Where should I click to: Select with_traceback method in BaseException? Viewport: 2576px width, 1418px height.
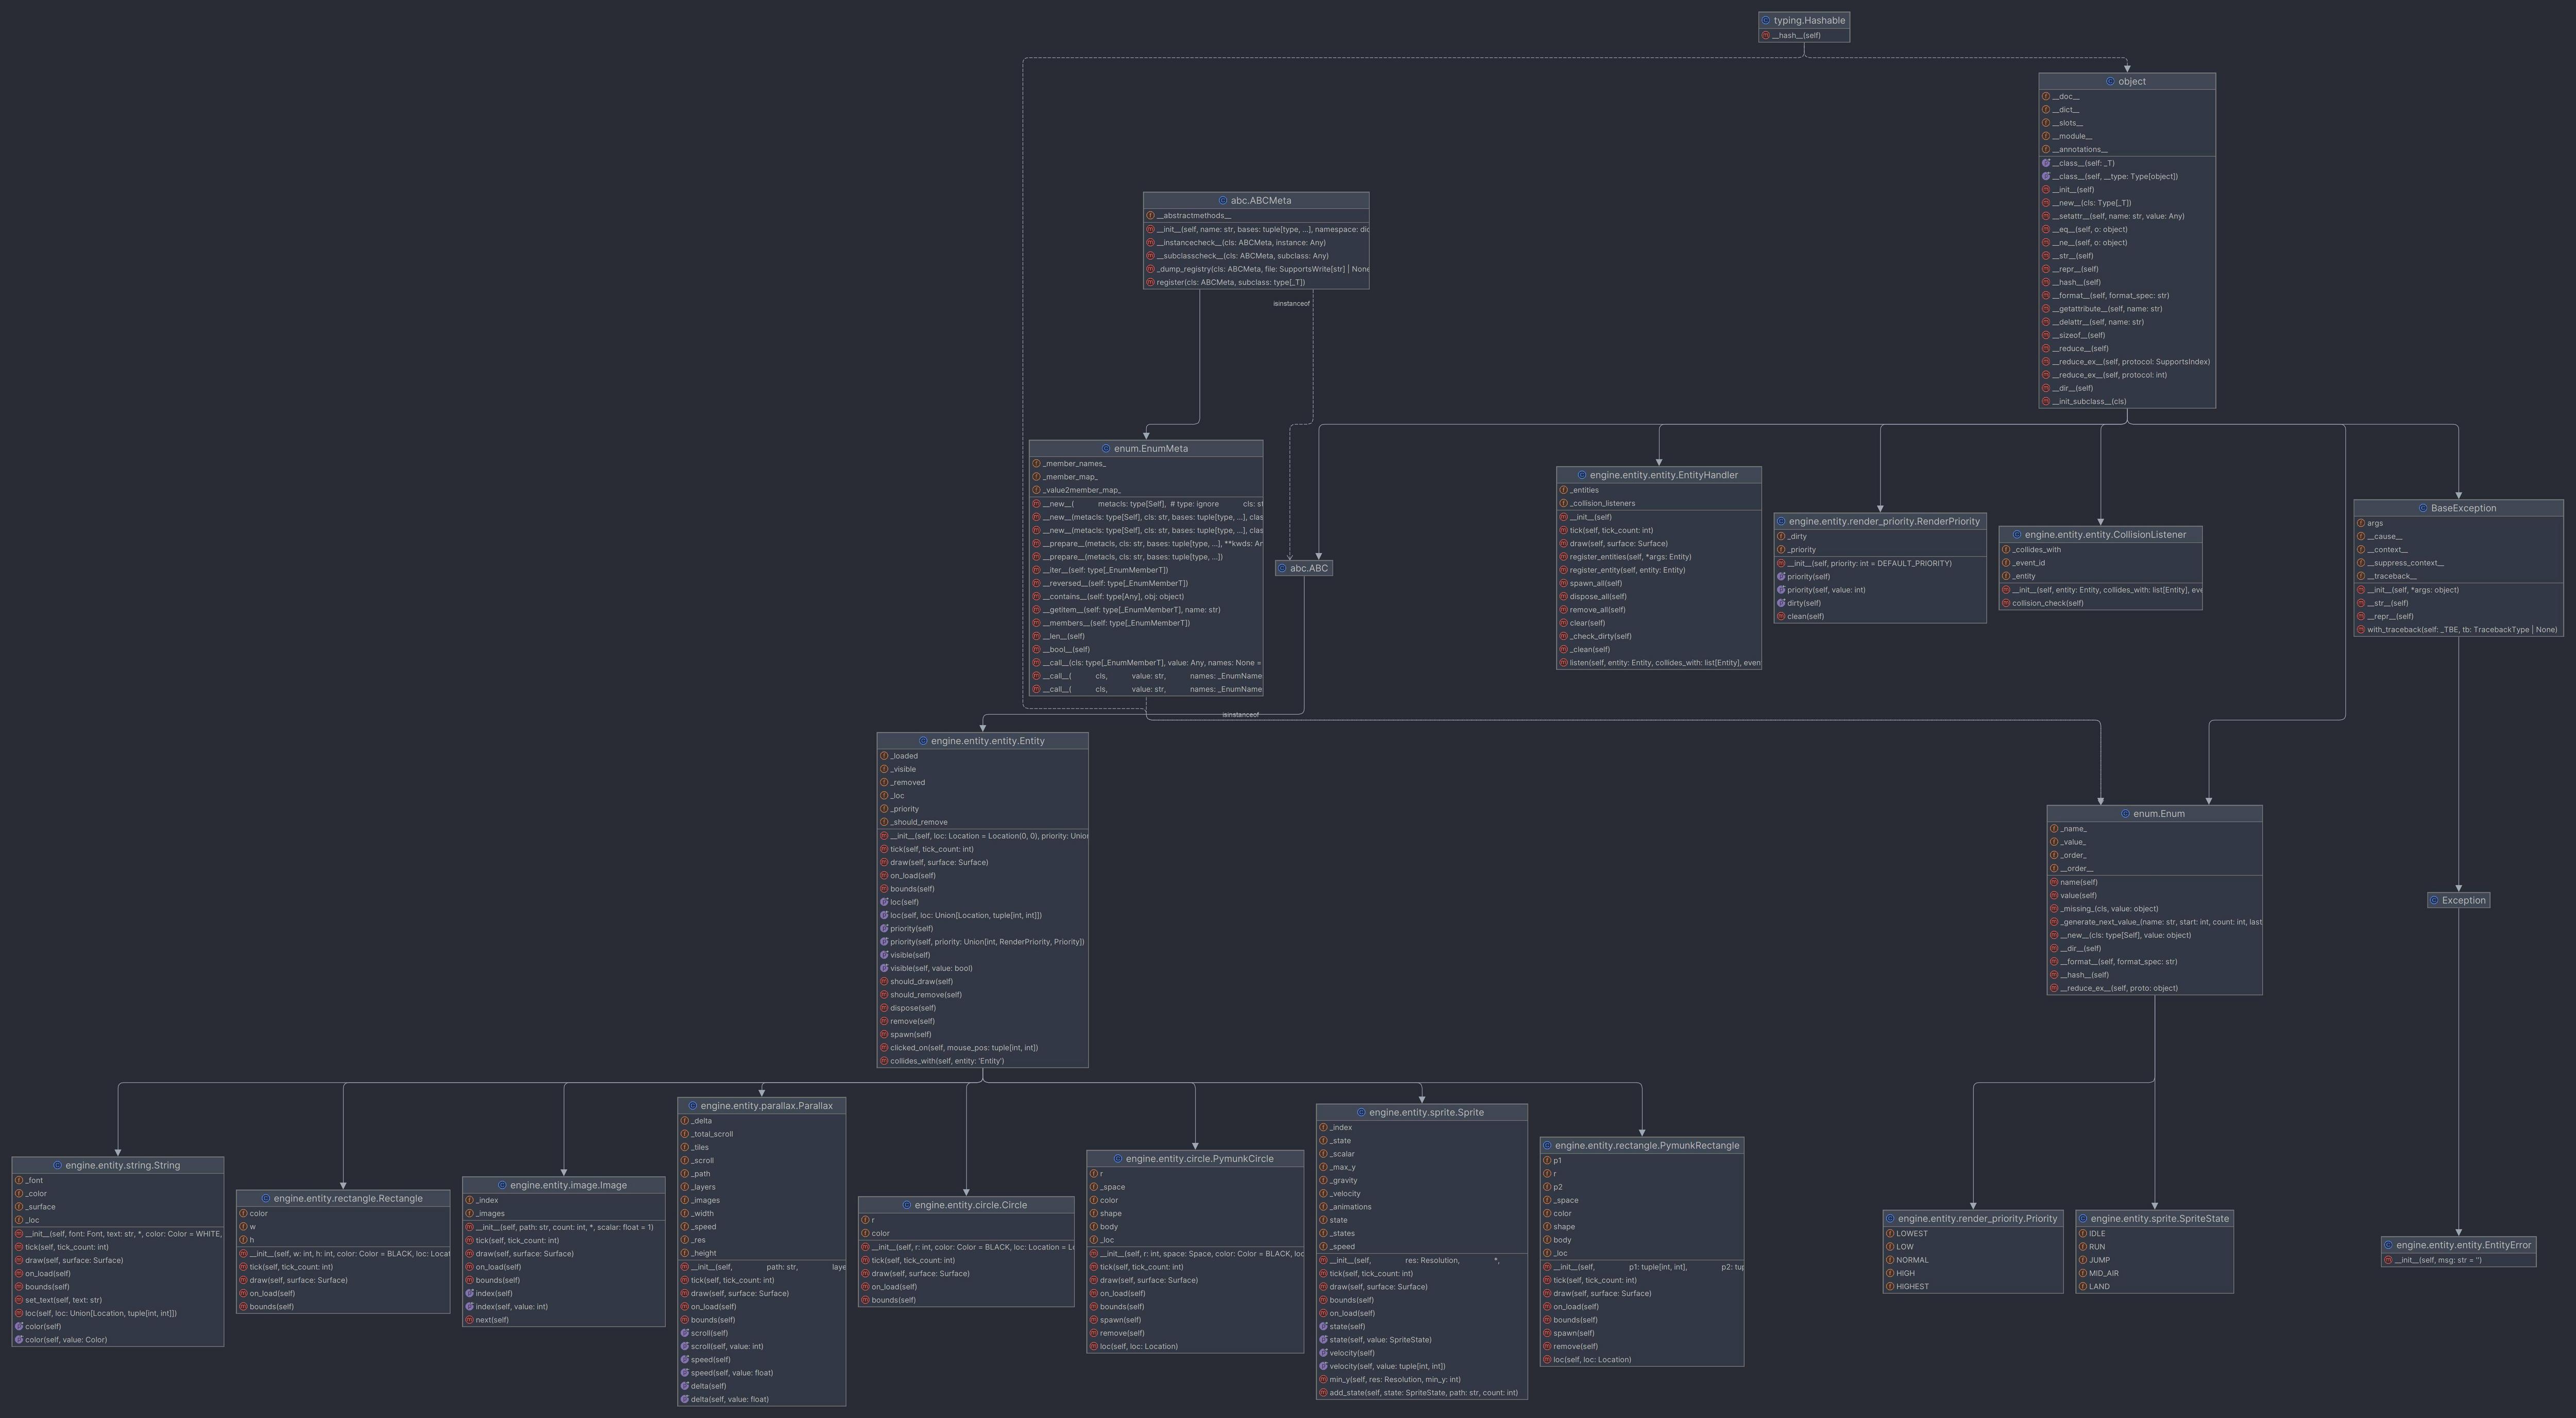pos(2462,630)
